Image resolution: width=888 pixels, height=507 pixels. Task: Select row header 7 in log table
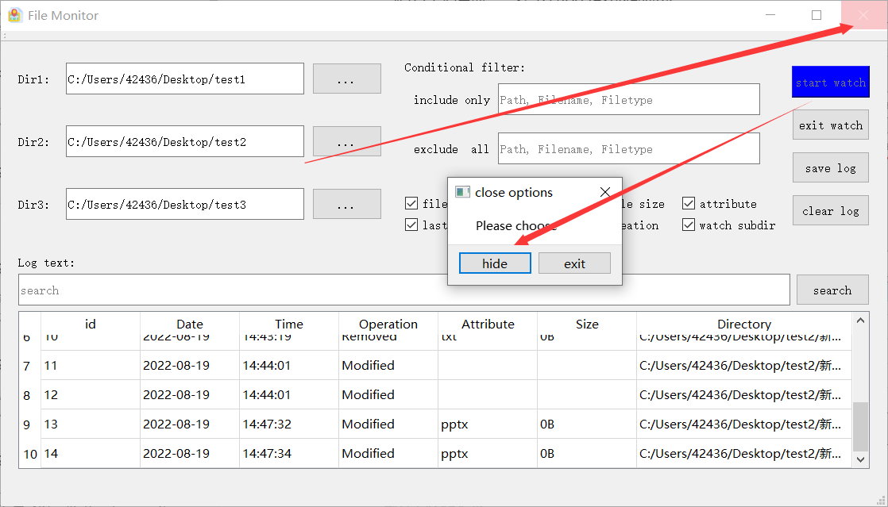[x=29, y=366]
